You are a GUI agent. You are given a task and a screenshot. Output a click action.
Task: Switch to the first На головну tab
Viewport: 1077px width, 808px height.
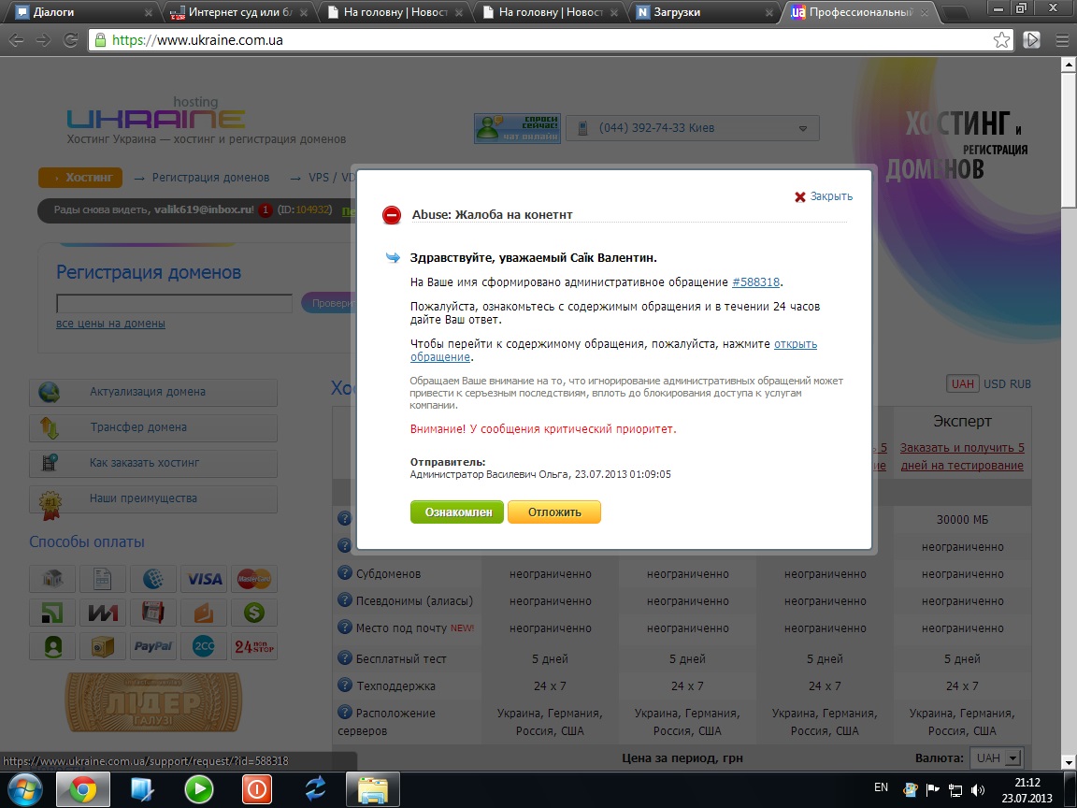(x=394, y=11)
